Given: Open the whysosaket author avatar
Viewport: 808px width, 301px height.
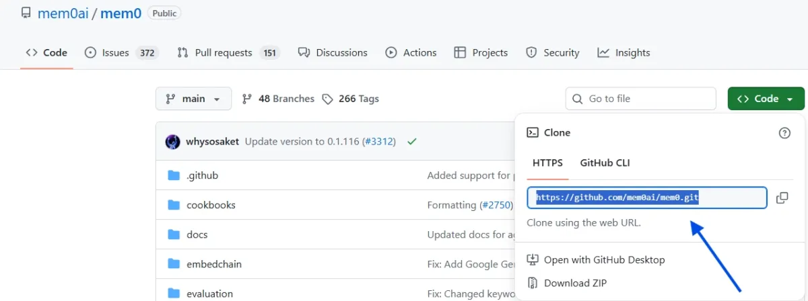Looking at the screenshot, I should tap(173, 142).
